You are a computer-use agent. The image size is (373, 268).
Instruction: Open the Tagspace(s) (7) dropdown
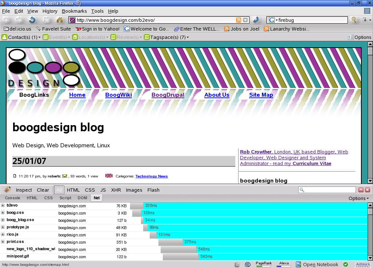click(166, 37)
